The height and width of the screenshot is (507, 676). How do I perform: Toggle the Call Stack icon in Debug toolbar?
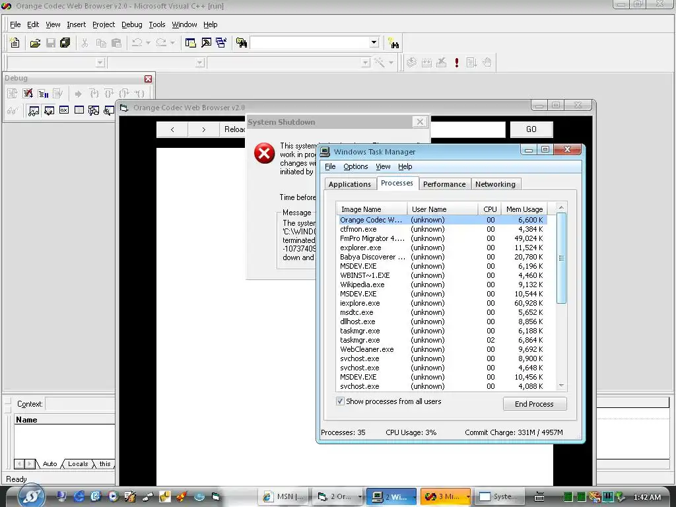coord(94,110)
